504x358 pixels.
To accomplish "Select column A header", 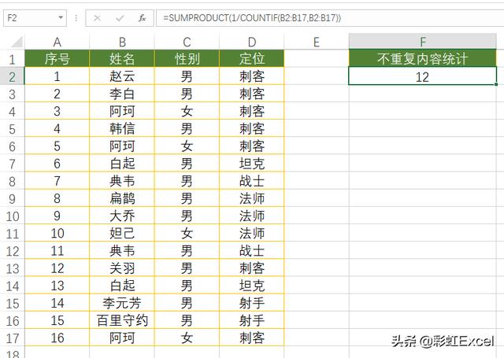I will 57,42.
